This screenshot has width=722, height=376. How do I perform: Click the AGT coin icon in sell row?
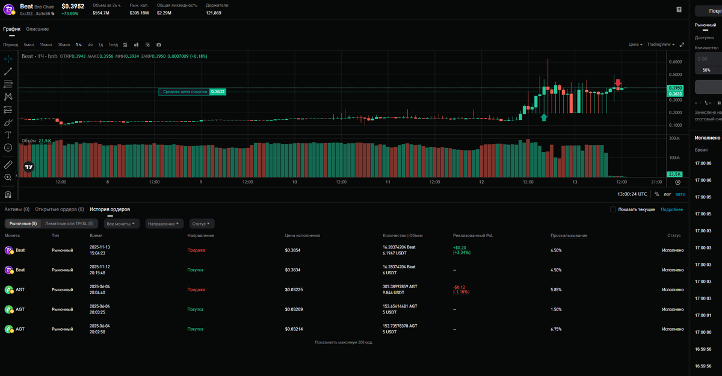pos(9,289)
